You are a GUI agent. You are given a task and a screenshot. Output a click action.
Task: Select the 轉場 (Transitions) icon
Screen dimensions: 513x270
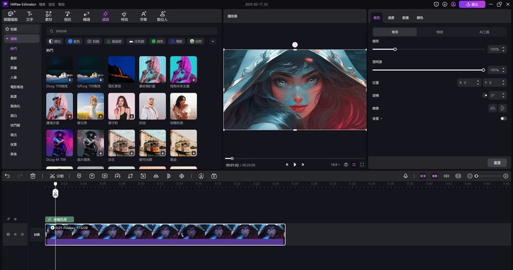pyautogui.click(x=87, y=16)
